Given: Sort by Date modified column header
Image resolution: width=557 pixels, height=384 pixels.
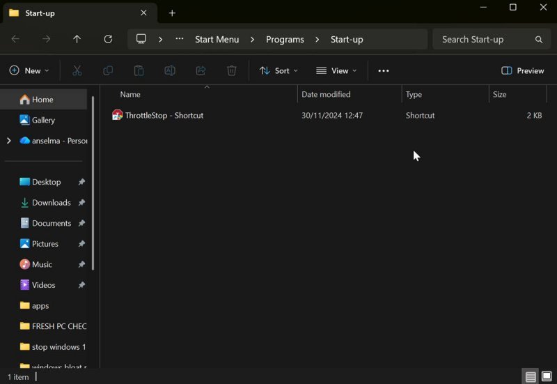Looking at the screenshot, I should (x=326, y=95).
